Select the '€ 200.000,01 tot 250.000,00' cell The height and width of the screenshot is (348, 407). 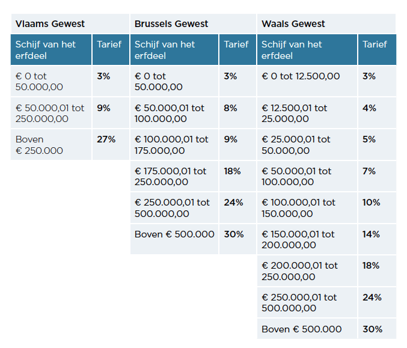pyautogui.click(x=300, y=271)
